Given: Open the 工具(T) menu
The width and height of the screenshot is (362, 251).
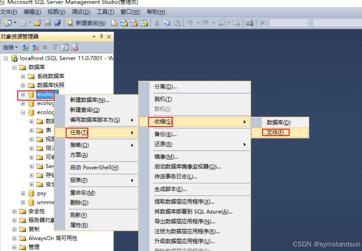Looking at the screenshot, I should tap(105, 12).
